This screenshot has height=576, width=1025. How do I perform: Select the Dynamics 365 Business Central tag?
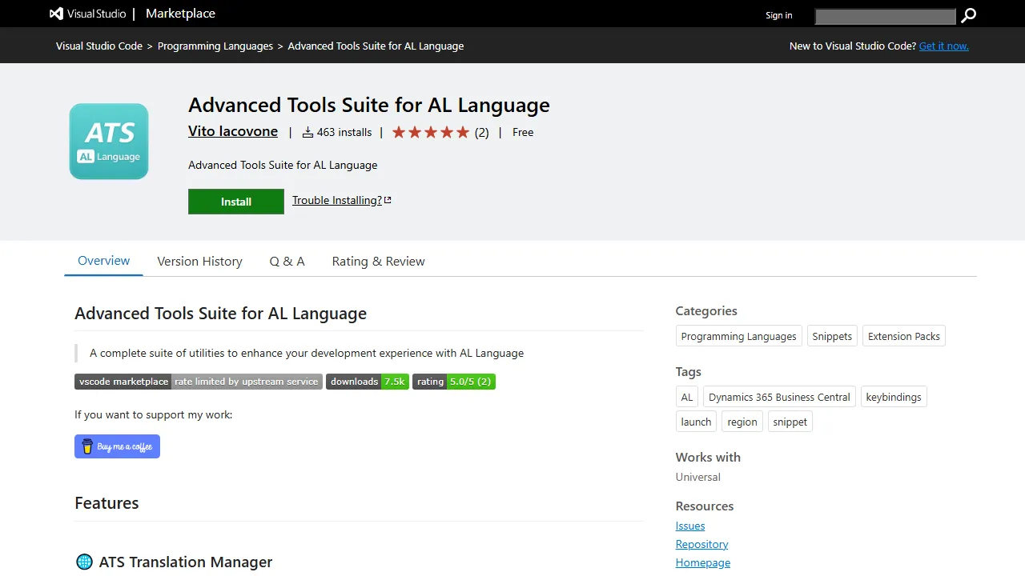[x=778, y=397]
